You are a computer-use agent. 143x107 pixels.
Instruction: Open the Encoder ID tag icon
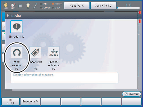[35, 52]
